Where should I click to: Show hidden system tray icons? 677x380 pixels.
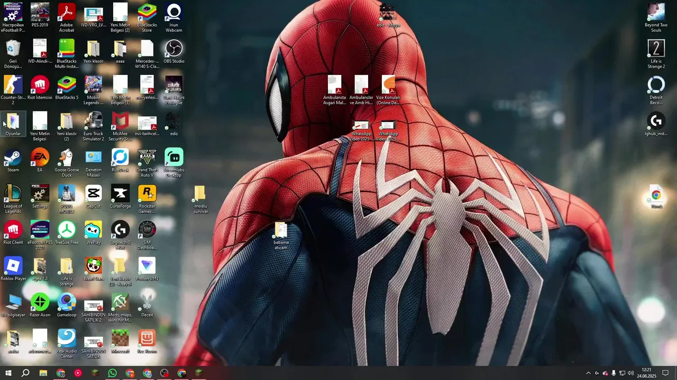coord(588,373)
